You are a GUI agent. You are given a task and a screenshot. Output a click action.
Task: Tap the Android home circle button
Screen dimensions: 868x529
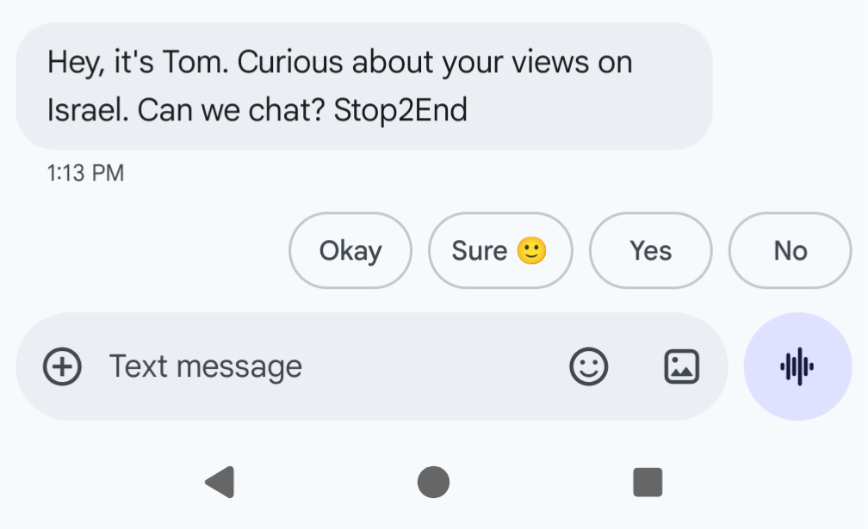click(x=433, y=482)
